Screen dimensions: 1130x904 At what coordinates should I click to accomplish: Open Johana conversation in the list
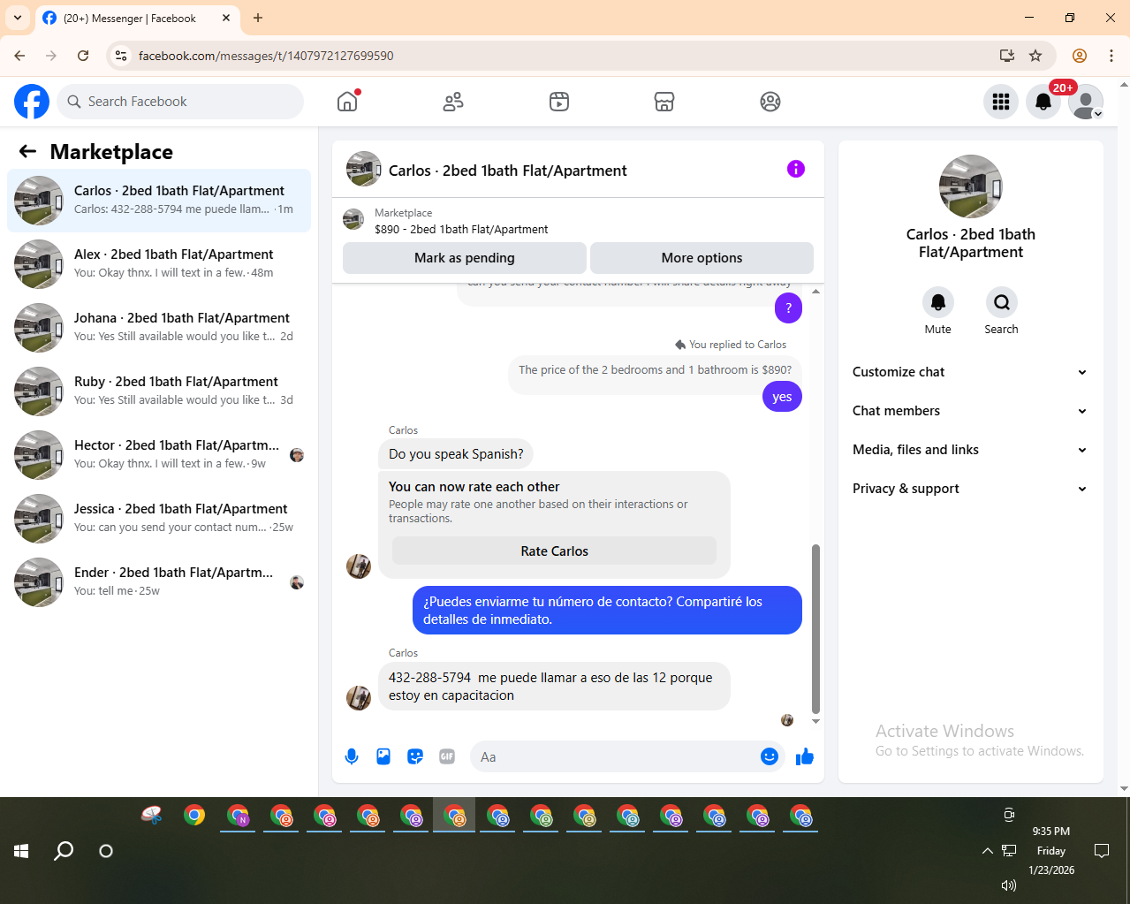tap(159, 328)
